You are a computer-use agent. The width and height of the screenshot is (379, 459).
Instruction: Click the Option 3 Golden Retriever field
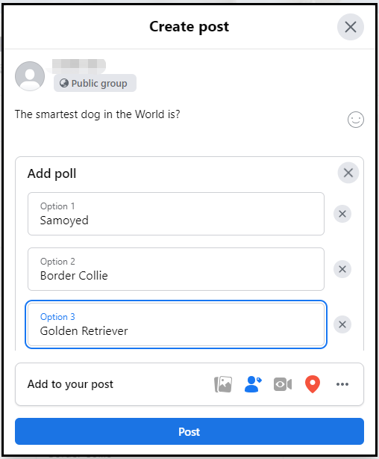pos(176,324)
